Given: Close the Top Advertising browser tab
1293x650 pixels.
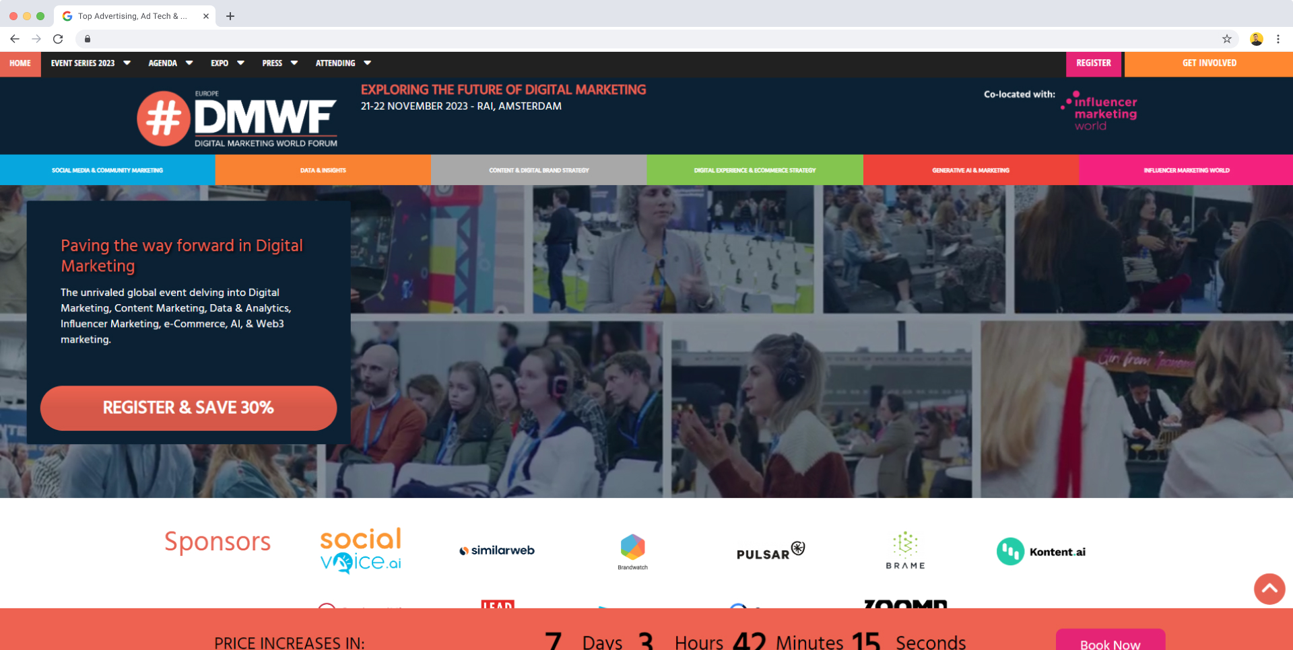Looking at the screenshot, I should [x=206, y=16].
